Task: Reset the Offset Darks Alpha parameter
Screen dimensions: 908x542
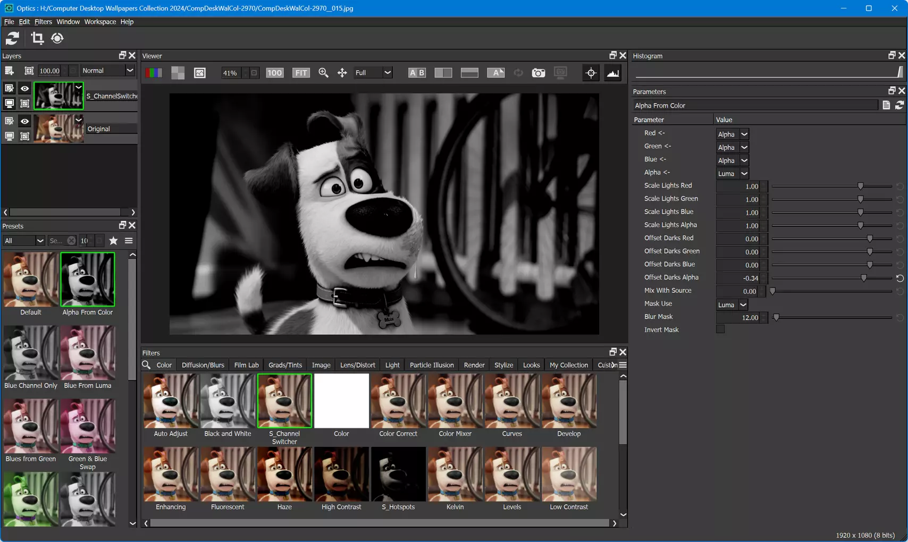Action: point(899,278)
